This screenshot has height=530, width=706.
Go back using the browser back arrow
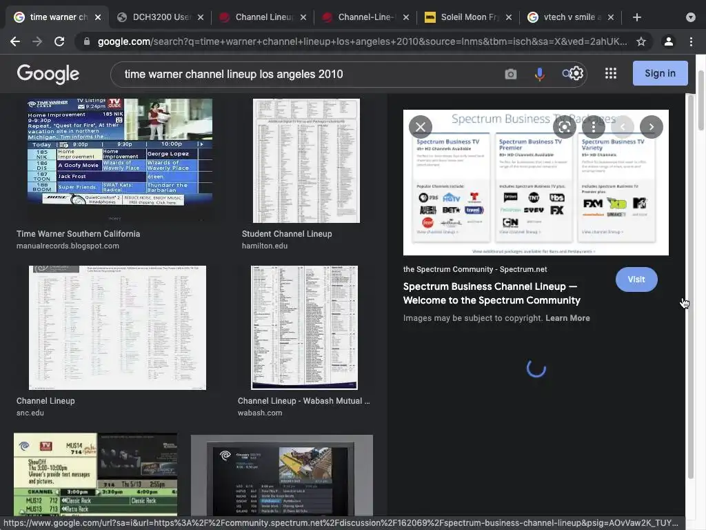(15, 41)
